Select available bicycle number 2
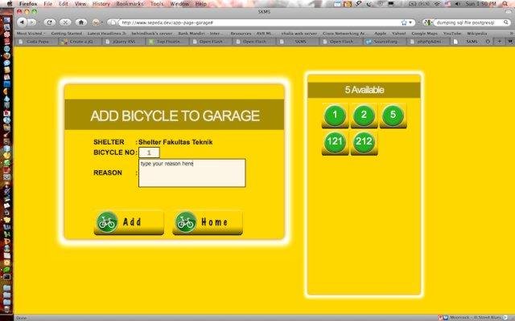 364,115
